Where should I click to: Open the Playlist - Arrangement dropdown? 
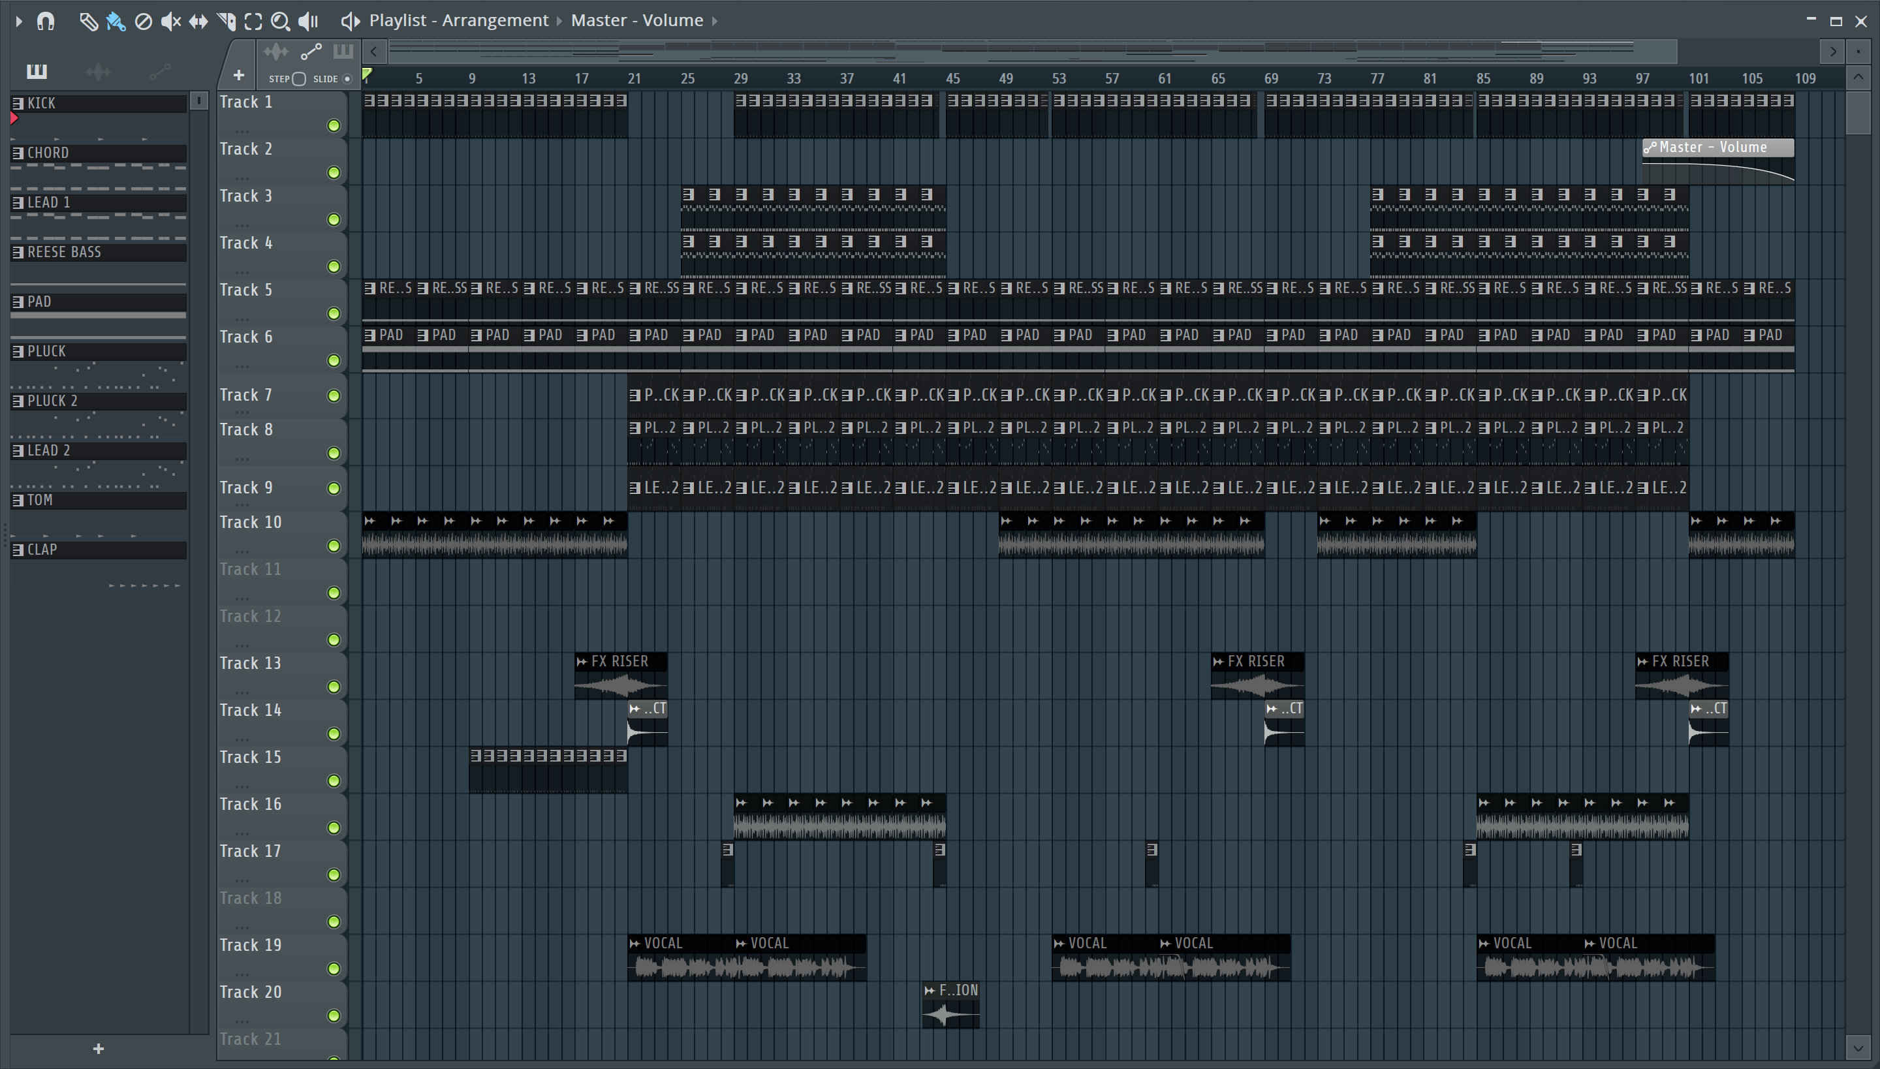(x=459, y=21)
